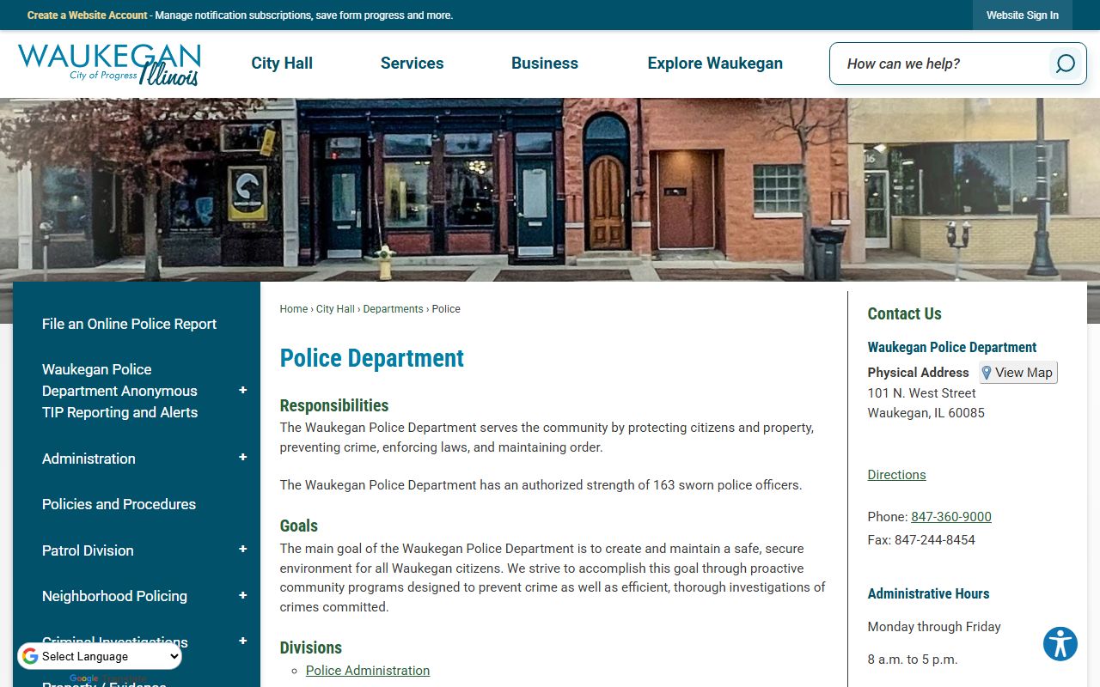Click the 8 a.m. to 5 p.m. text
Viewport: 1100px width, 687px height.
pos(912,660)
